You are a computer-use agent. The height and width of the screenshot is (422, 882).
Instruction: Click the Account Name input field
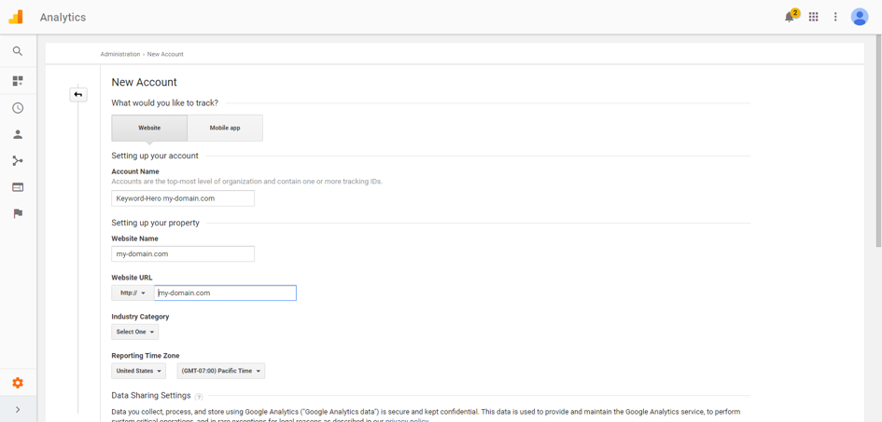183,198
